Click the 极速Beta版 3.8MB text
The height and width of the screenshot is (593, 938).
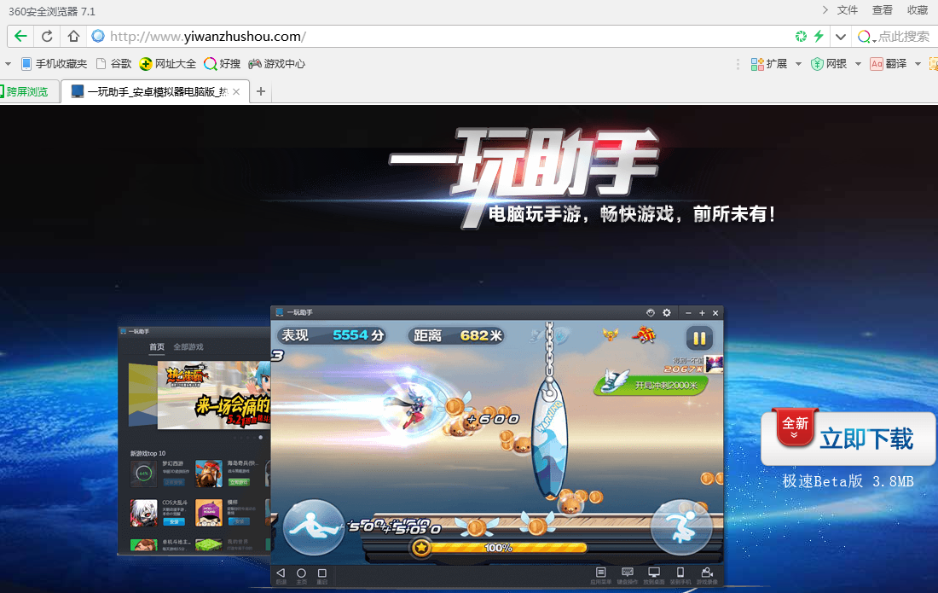coord(848,481)
